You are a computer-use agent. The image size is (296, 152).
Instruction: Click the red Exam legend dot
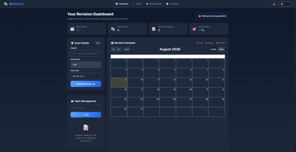[197, 43]
